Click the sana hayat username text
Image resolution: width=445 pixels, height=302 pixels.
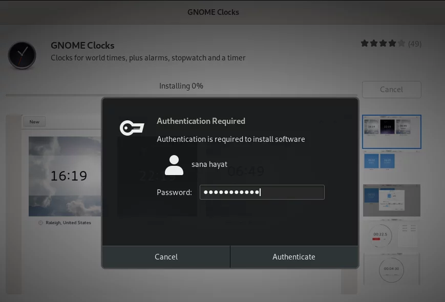[x=209, y=164]
